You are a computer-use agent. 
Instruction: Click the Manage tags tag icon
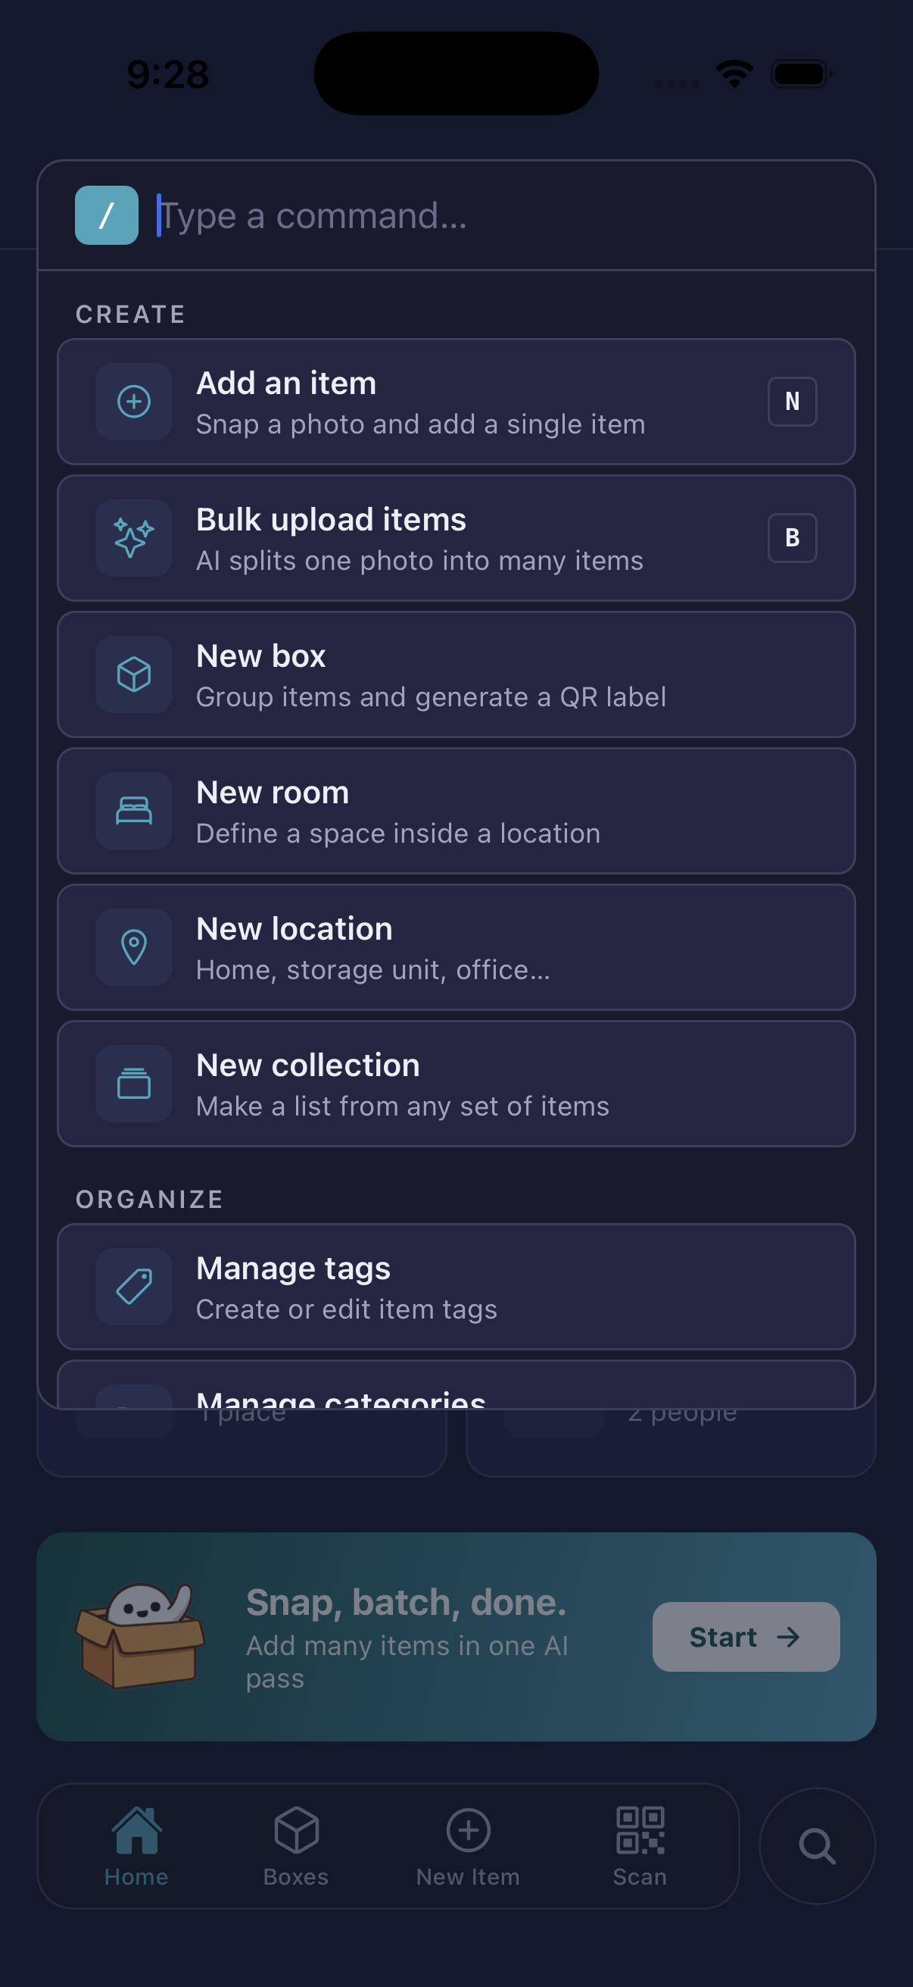[x=134, y=1287]
